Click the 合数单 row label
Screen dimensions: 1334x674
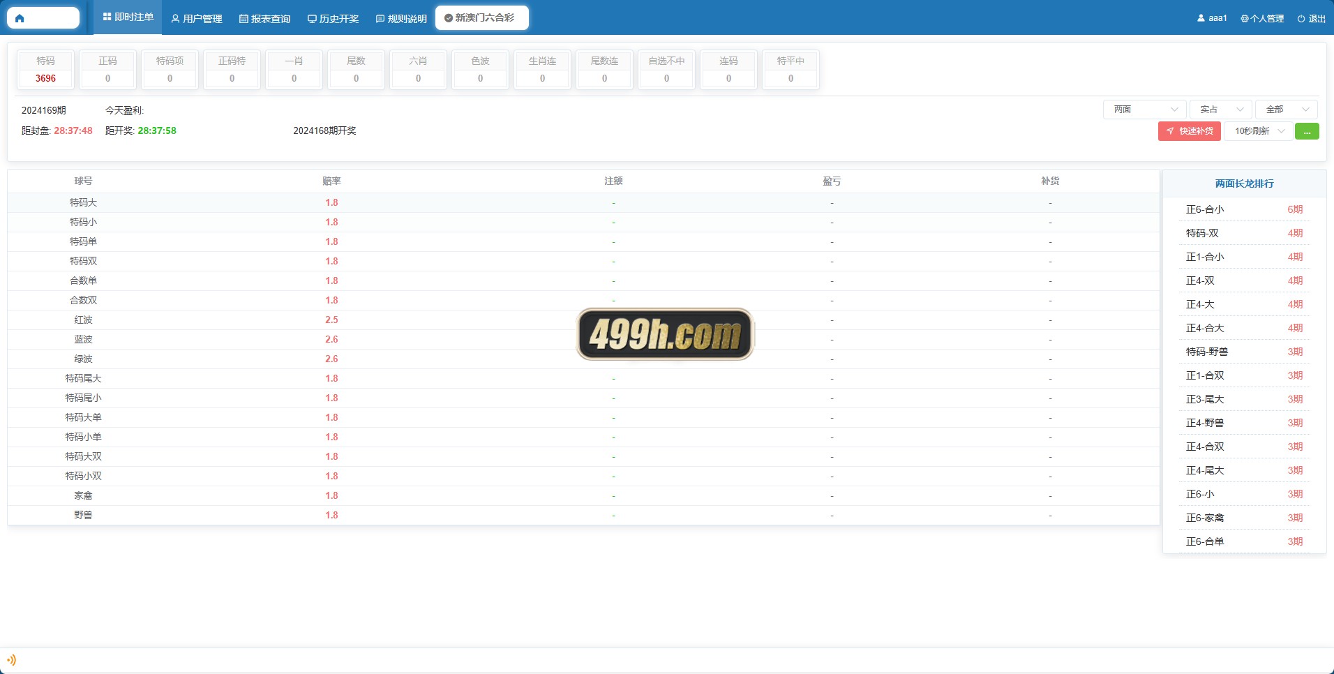(x=83, y=280)
